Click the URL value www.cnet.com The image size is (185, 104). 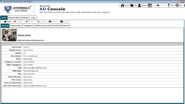(29, 74)
